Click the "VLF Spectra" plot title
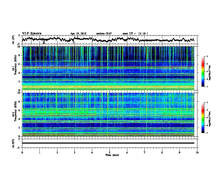The height and width of the screenshot is (171, 222). [x=32, y=34]
